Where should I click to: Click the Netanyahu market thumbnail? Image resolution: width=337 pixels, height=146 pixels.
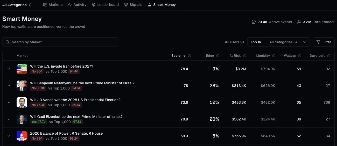click(22, 86)
